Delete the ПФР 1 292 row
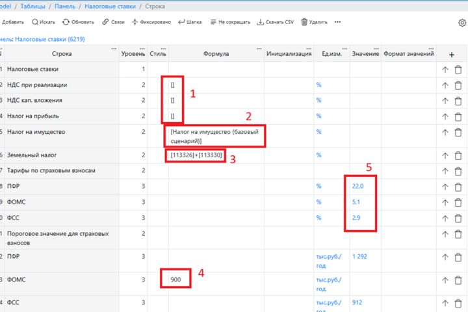Image resolution: width=468 pixels, height=312 pixels. [x=458, y=257]
